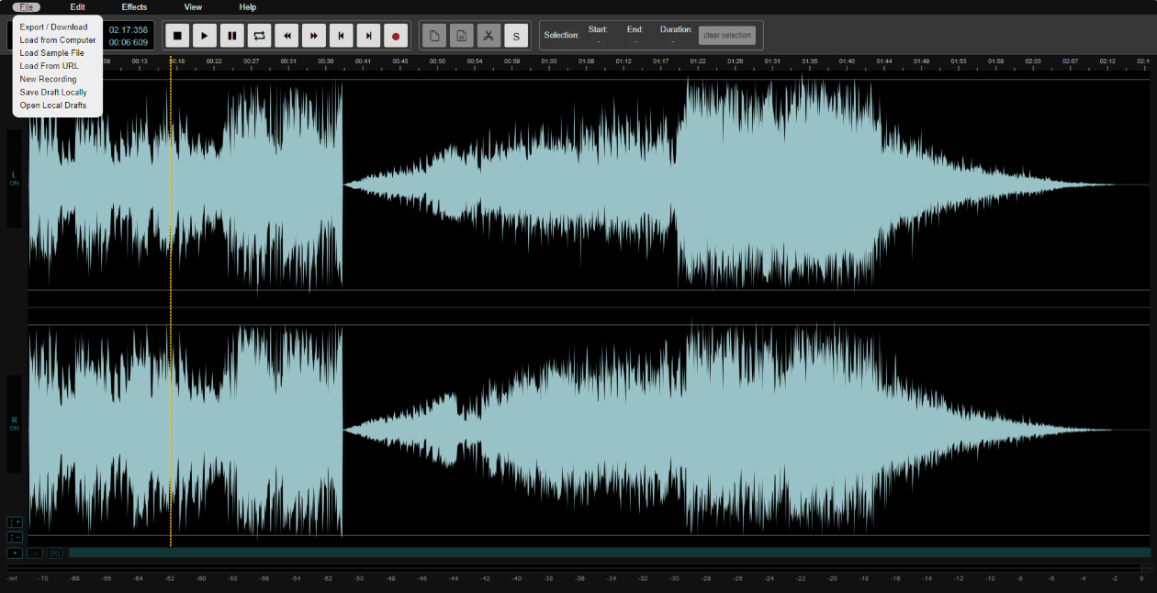Start playback with the Play button
Viewport: 1157px width, 593px height.
pos(205,36)
